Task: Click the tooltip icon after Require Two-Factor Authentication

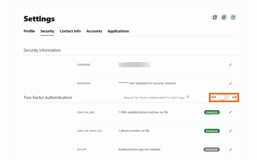Action: [188, 97]
